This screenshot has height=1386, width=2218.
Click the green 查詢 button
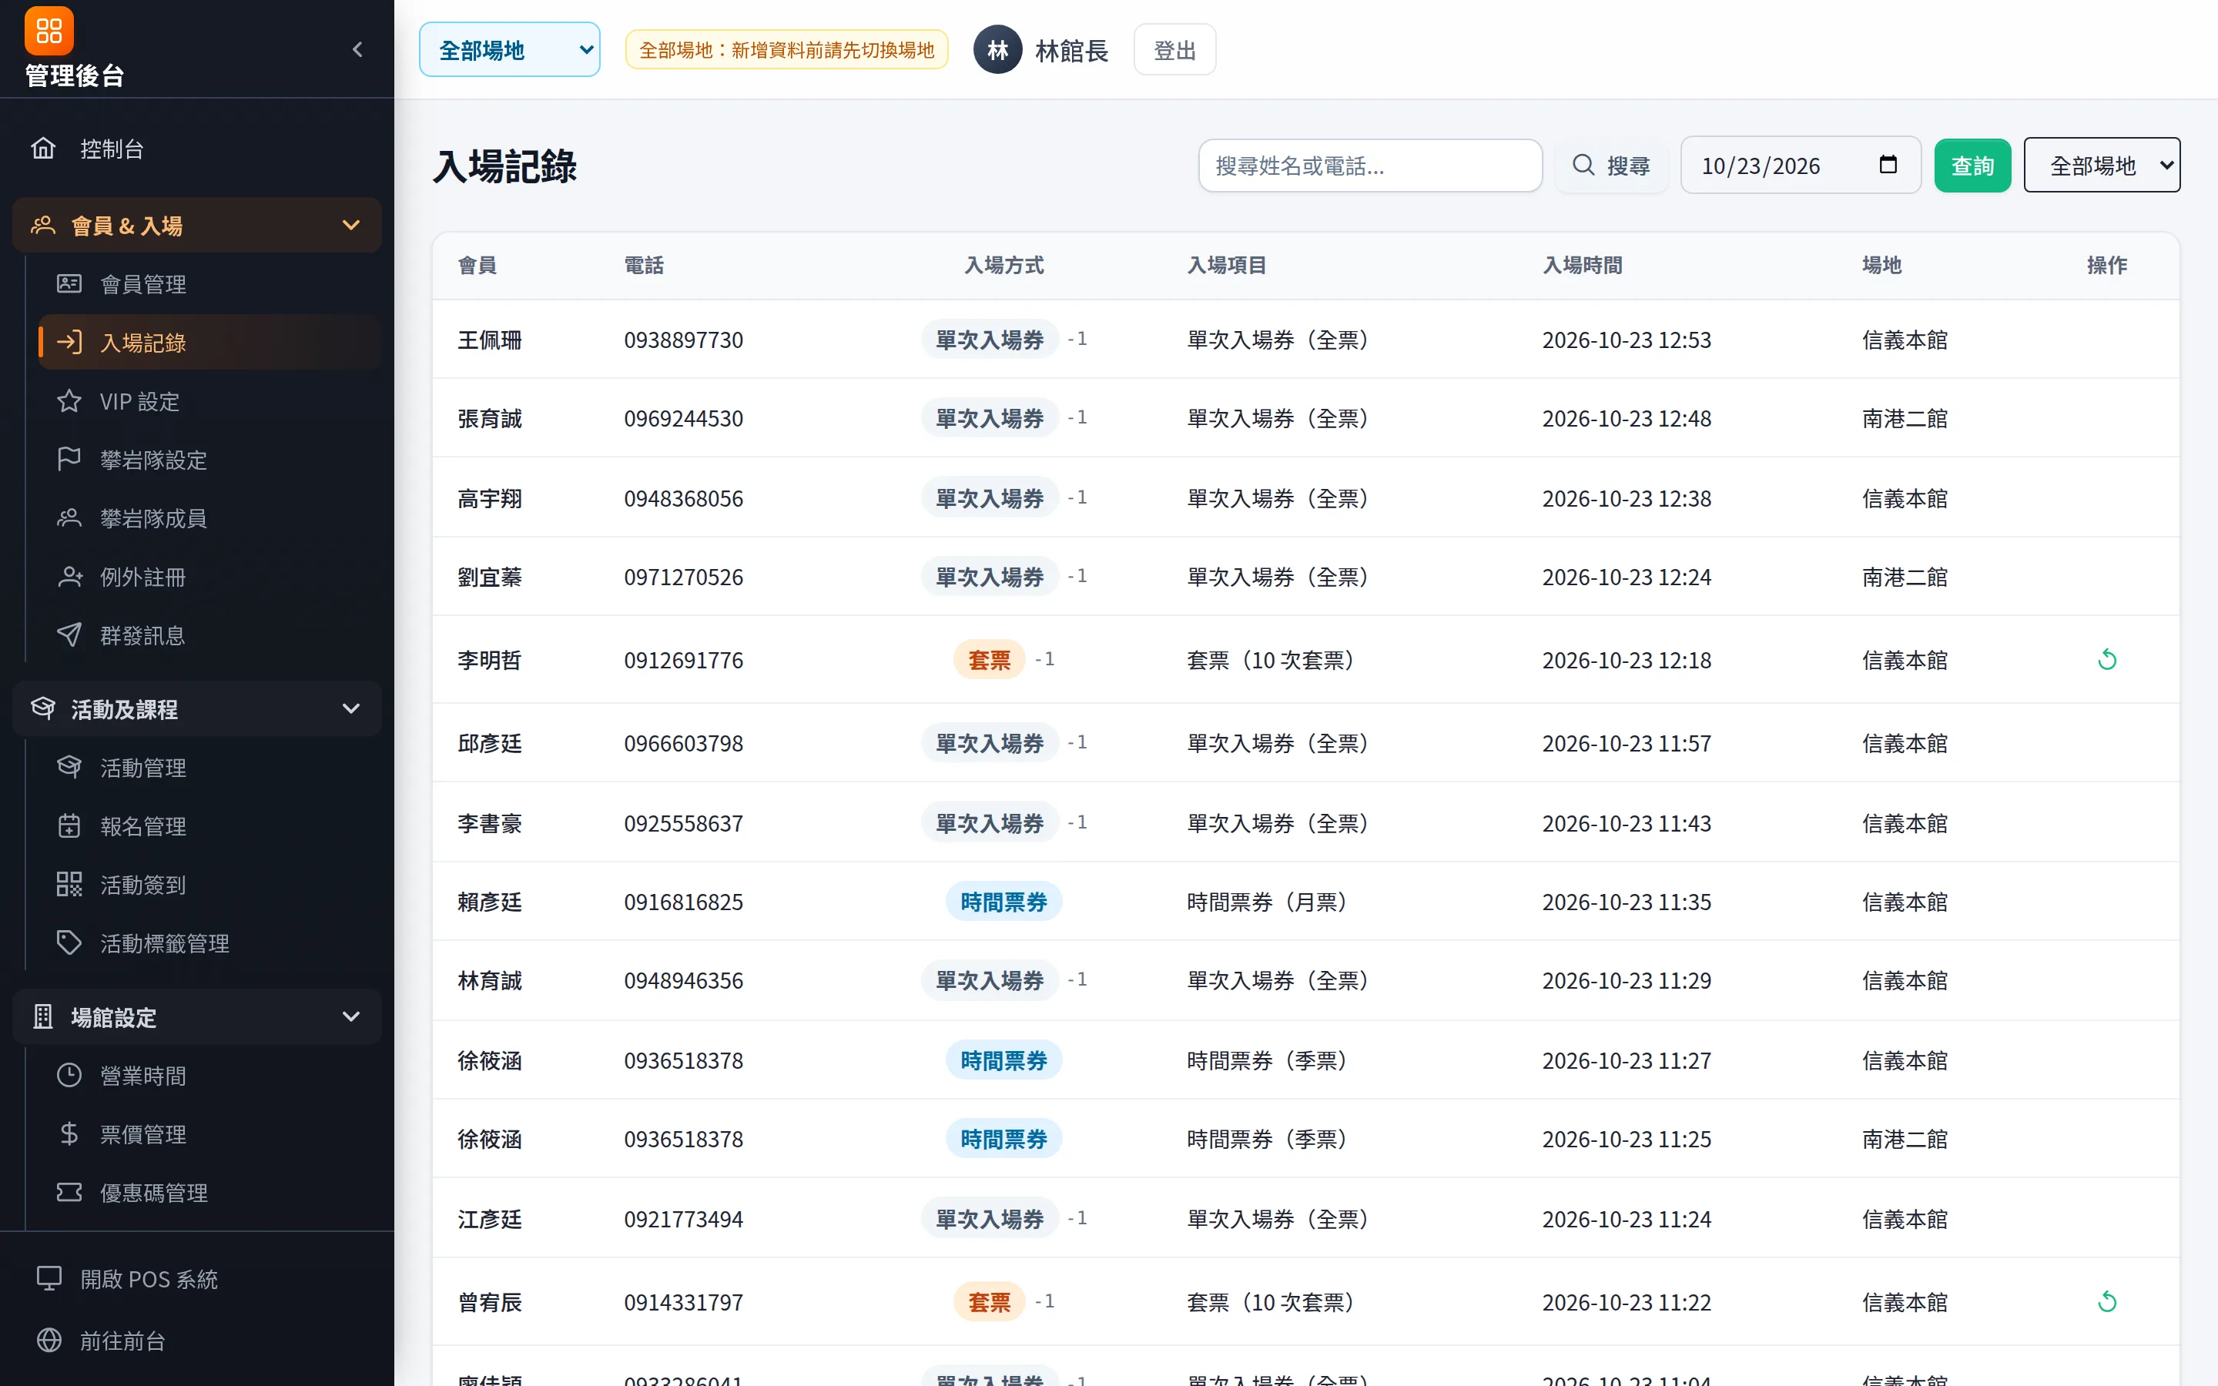[x=1972, y=166]
